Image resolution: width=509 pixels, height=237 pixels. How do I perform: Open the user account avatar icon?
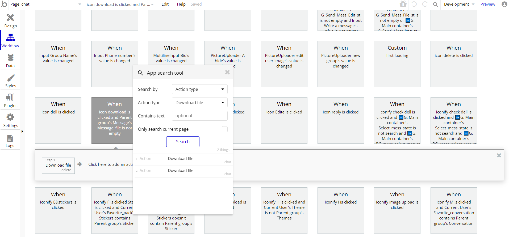point(504,4)
